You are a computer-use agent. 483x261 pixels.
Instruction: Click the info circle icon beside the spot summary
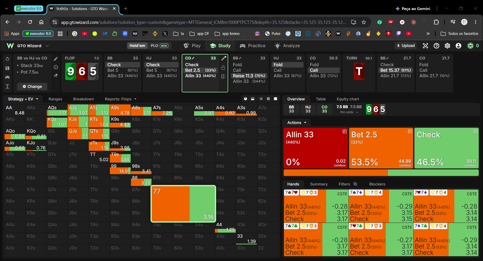pos(56,67)
